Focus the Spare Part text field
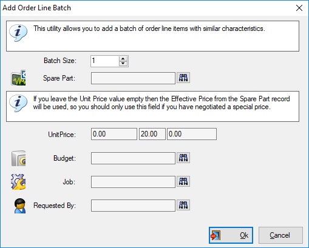This screenshot has width=309, height=248. pyautogui.click(x=133, y=78)
